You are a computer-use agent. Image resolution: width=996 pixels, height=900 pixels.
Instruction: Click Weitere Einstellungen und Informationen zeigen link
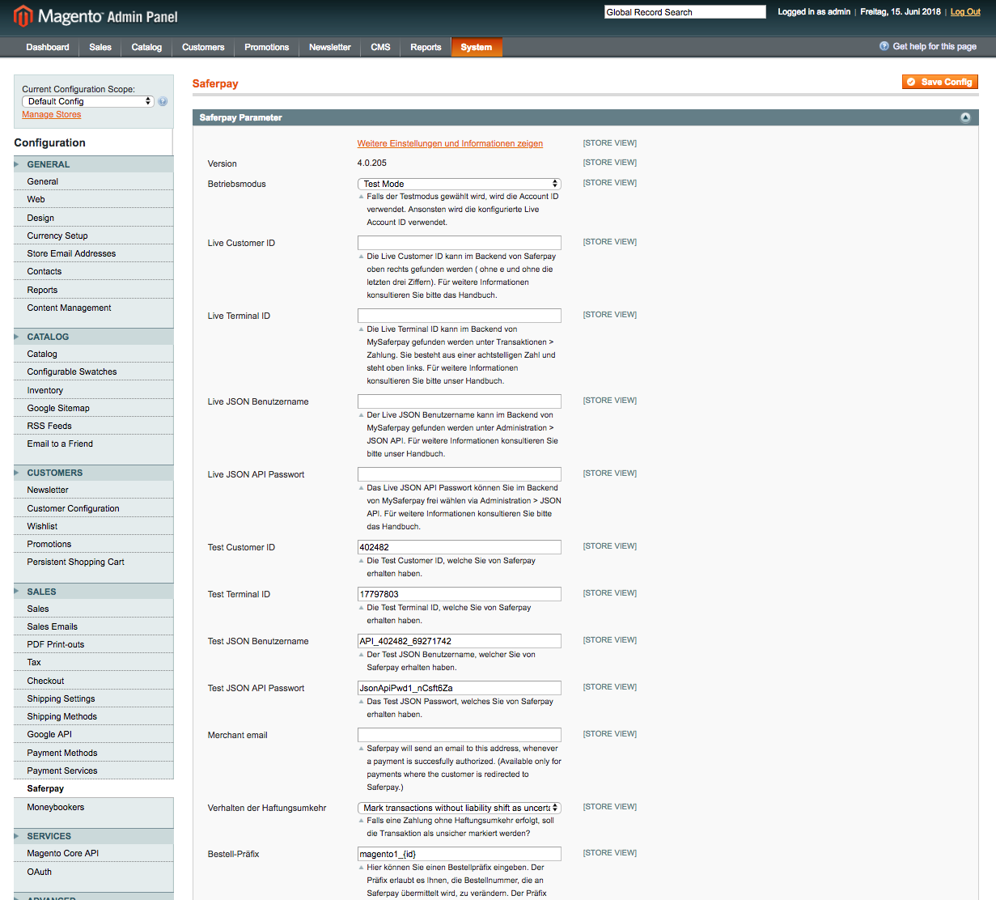click(x=450, y=144)
